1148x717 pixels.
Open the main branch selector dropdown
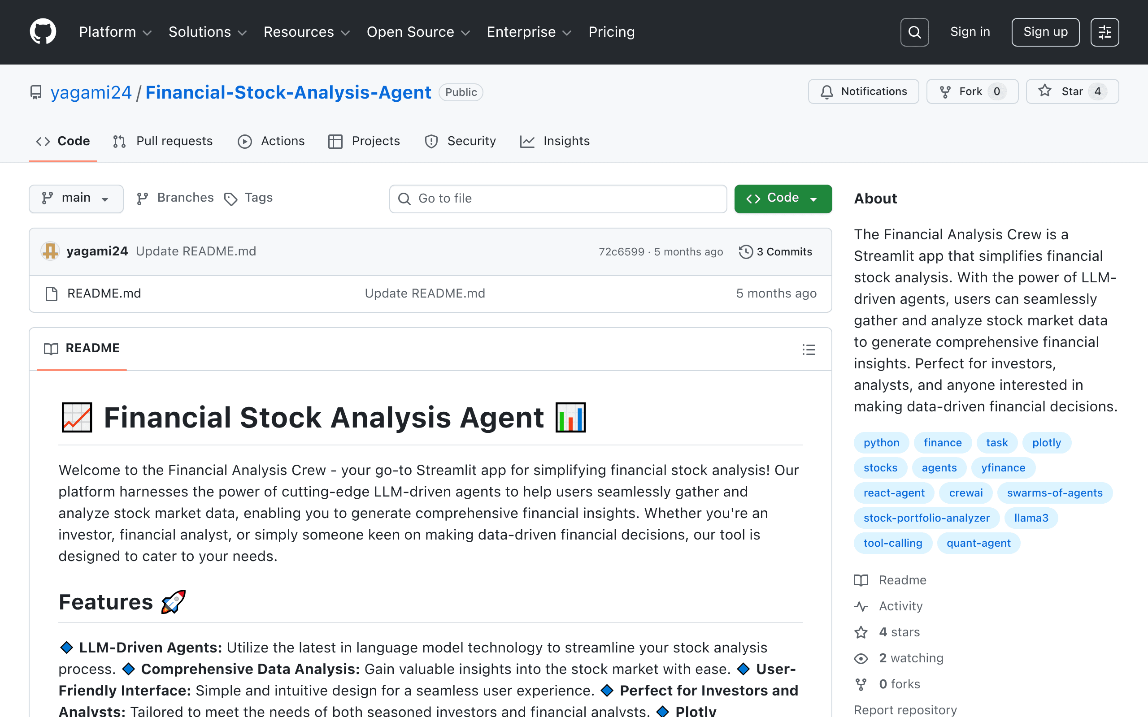pyautogui.click(x=76, y=198)
